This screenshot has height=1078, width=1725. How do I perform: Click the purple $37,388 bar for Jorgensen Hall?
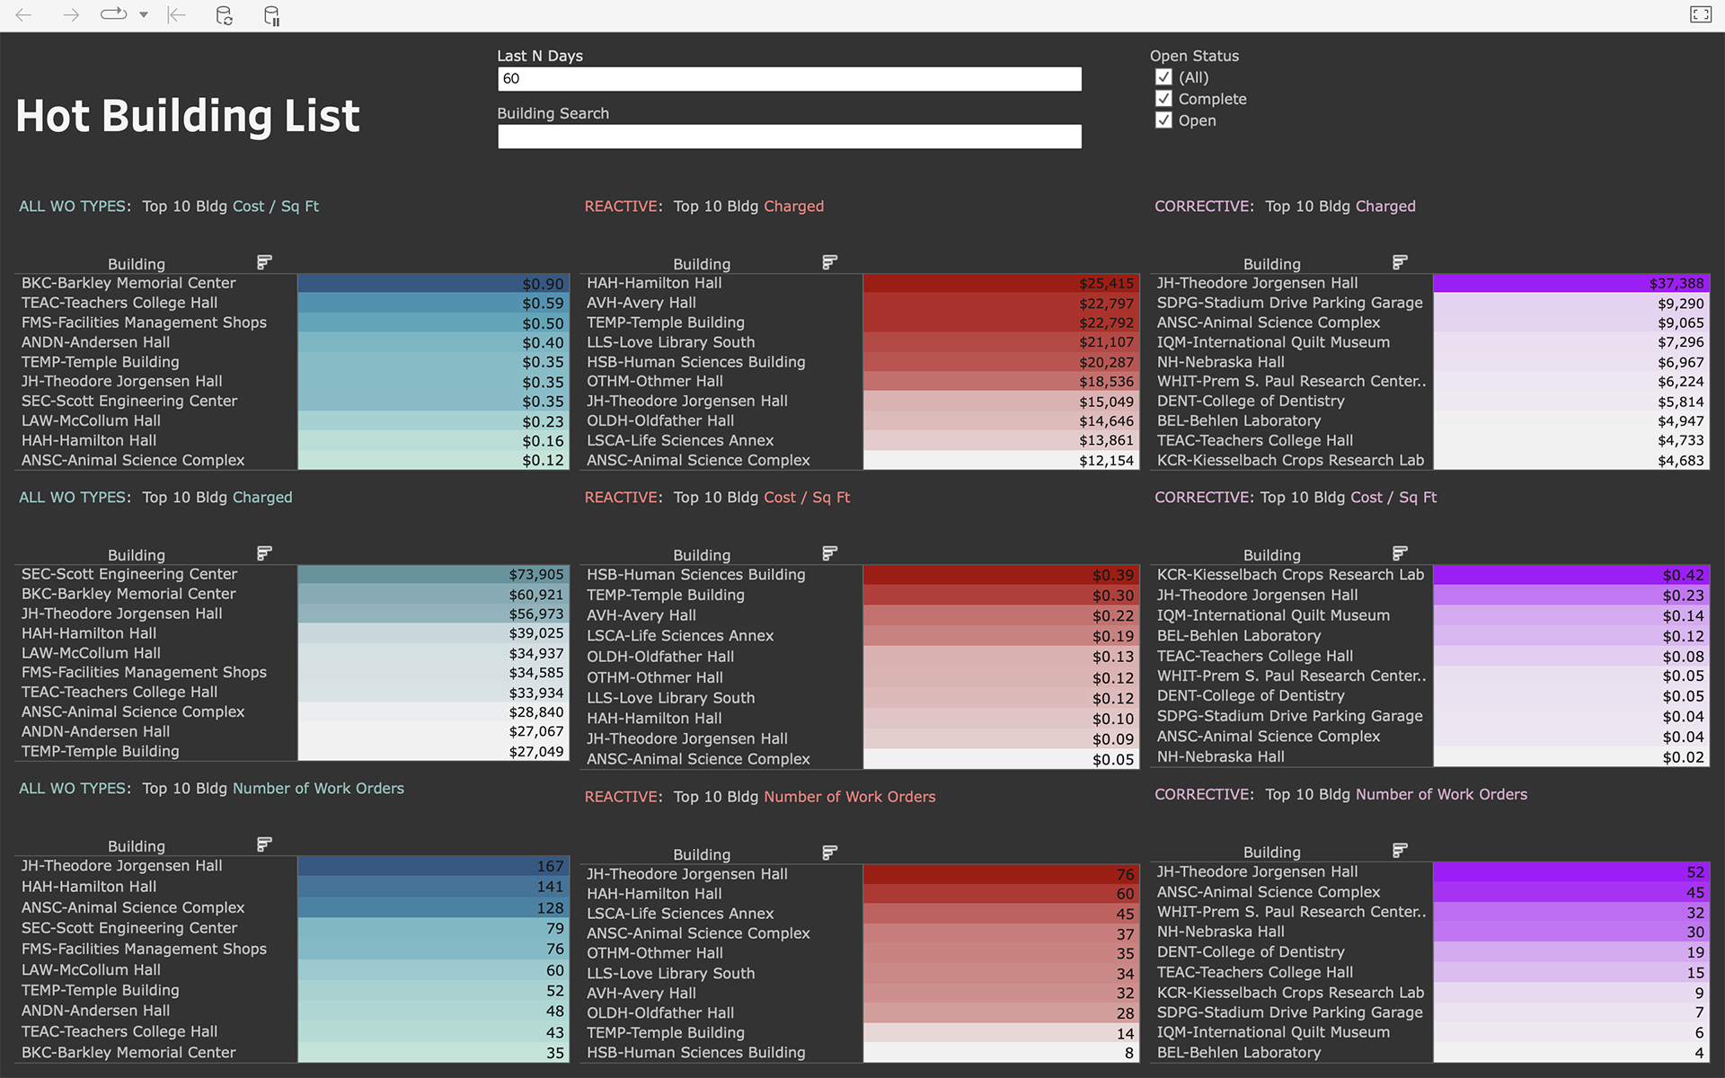1570,283
